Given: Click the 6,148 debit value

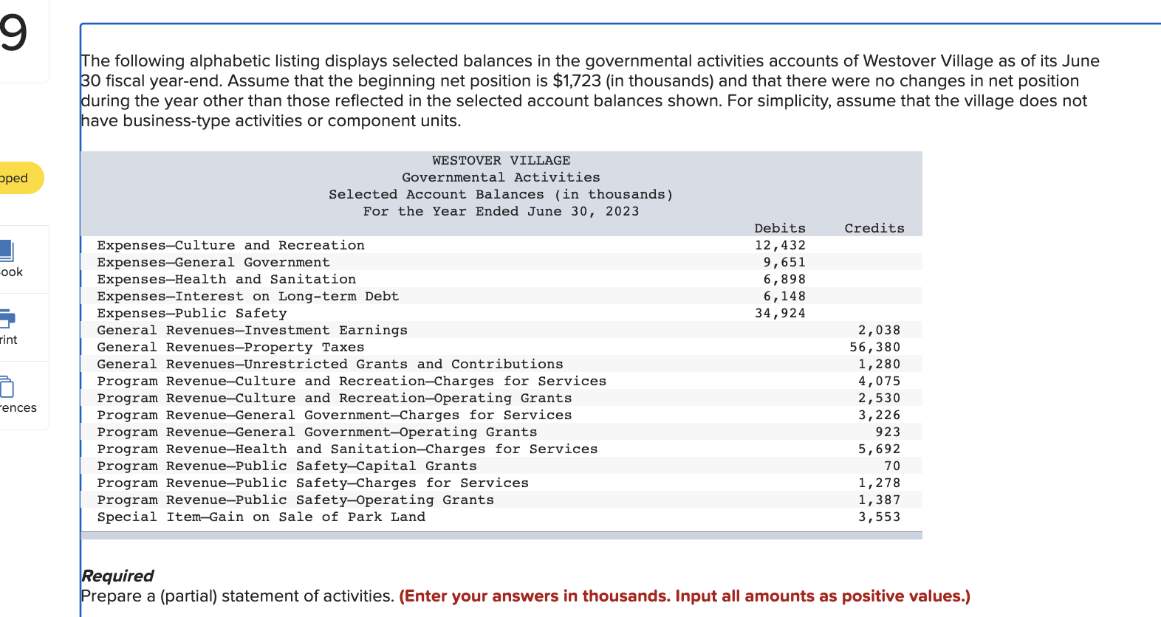Looking at the screenshot, I should [x=784, y=296].
